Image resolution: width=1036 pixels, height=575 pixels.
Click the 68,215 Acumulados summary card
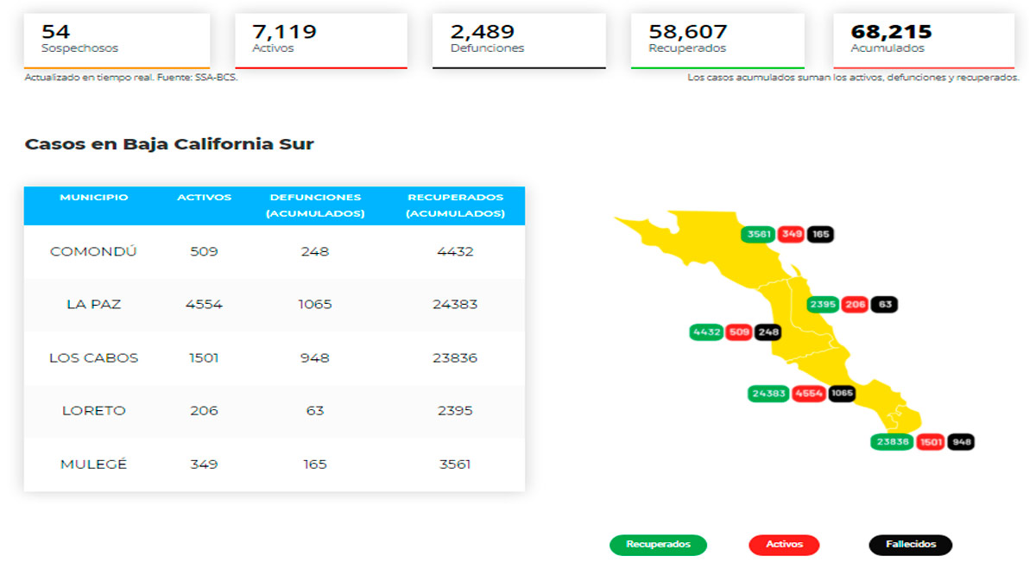[x=924, y=41]
